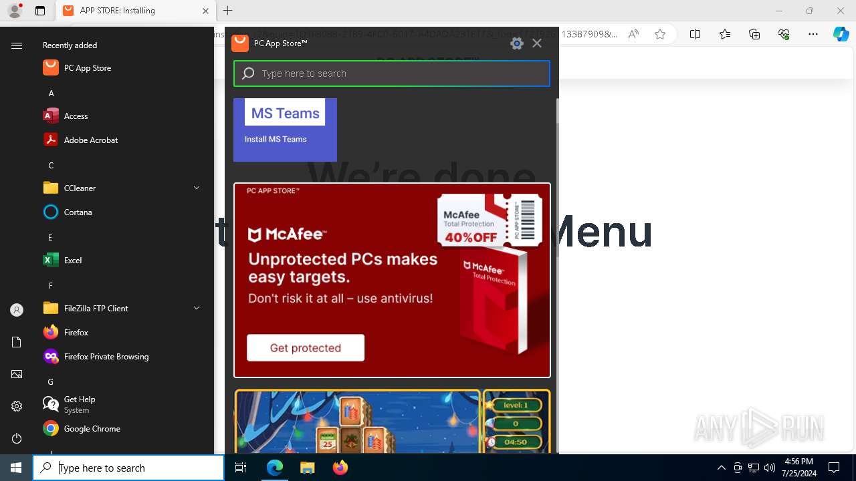Screen dimensions: 856x481
Task: Add page to favorites star
Action: [x=660, y=35]
